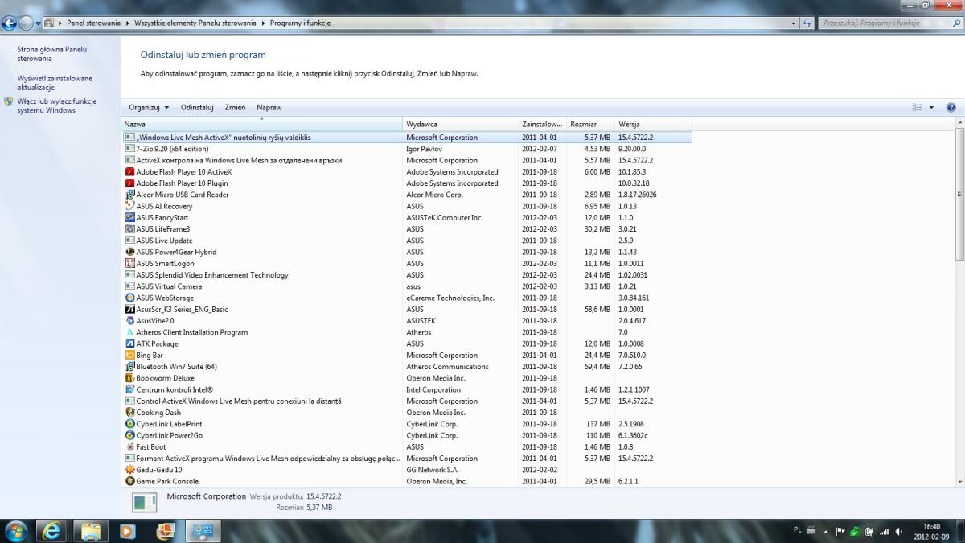Open the Windows Start menu

coord(16,530)
